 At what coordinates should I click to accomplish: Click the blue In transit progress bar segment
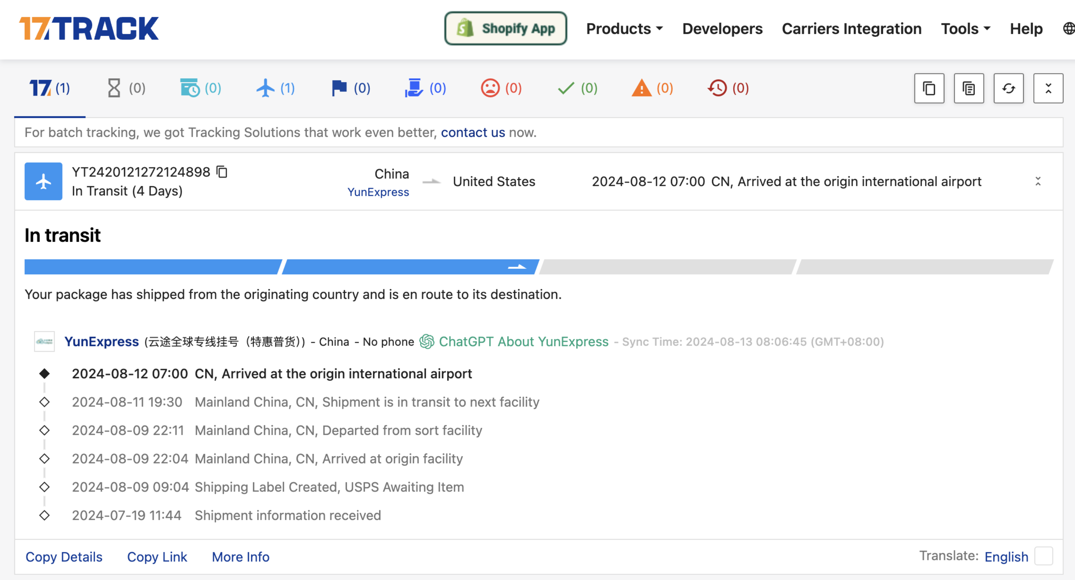click(x=411, y=267)
